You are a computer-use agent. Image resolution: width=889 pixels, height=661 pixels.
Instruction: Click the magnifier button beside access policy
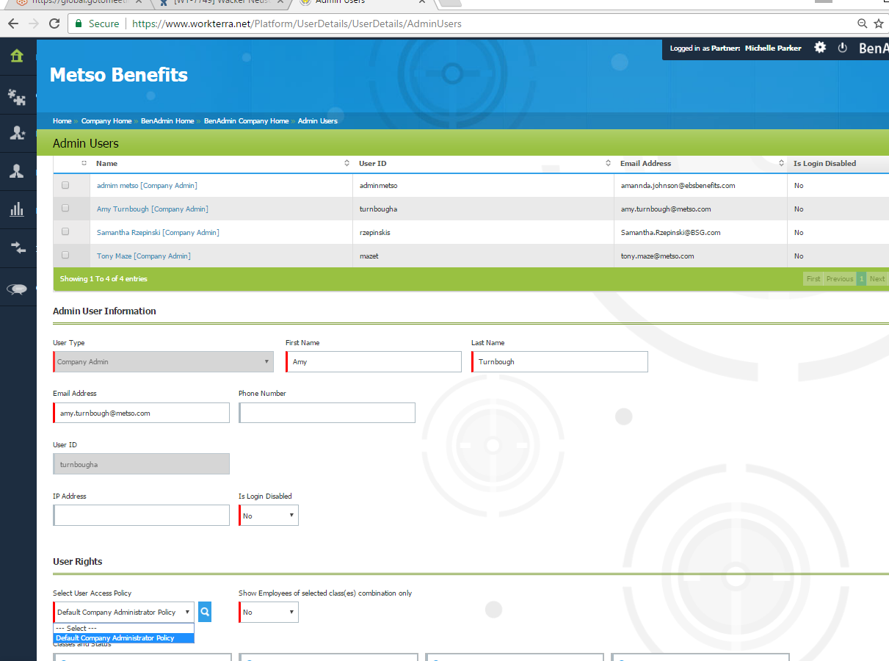pyautogui.click(x=205, y=611)
